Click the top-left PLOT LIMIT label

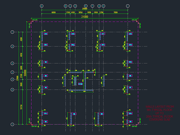[x=35, y=20]
